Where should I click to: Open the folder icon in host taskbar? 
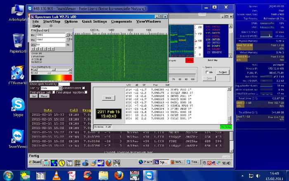click(x=103, y=176)
